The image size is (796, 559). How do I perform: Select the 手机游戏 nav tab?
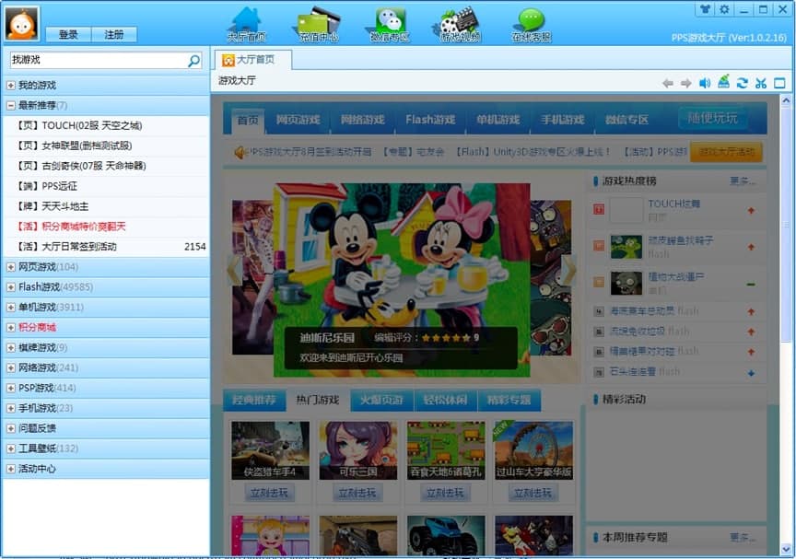pyautogui.click(x=563, y=121)
